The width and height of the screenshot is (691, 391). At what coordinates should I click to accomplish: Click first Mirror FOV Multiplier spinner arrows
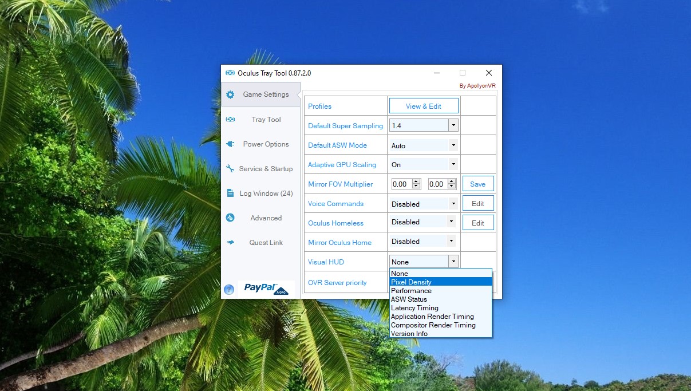416,184
